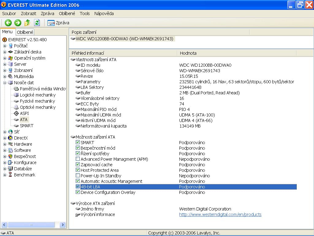The image size is (314, 236).
Task: Select ASPI item in the tree
Action: coord(24,113)
